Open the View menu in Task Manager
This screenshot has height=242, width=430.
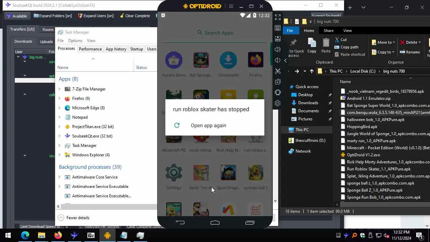pos(91,41)
